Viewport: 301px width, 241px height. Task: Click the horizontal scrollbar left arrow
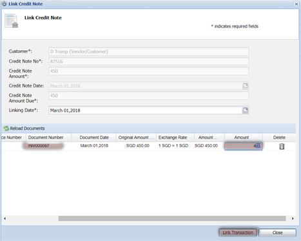[x=5, y=219]
